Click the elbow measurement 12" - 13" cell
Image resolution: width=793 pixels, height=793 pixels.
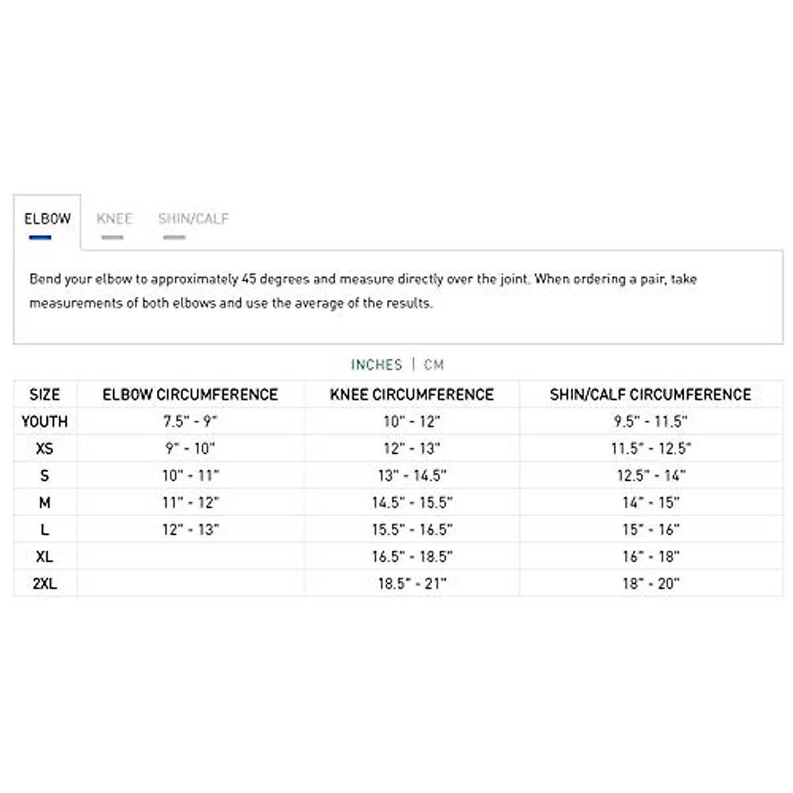(190, 530)
